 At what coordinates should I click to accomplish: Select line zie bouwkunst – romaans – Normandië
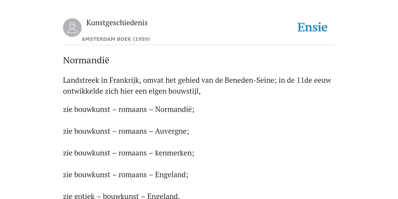click(128, 109)
